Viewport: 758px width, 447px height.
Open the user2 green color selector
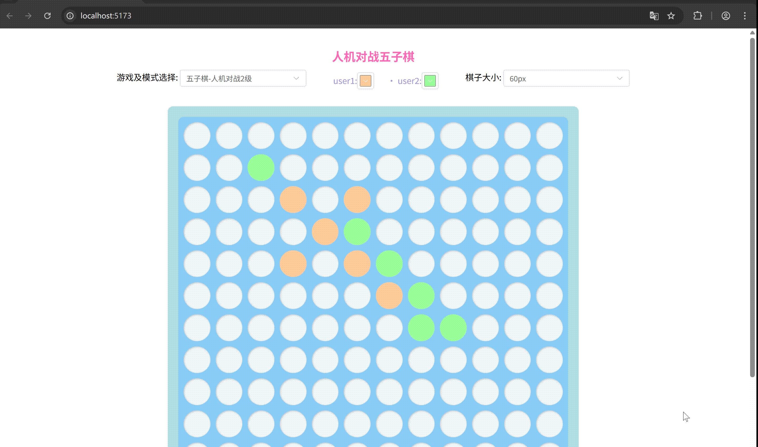click(x=430, y=81)
